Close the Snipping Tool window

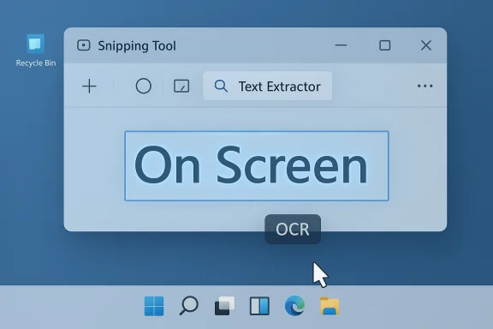(x=426, y=45)
